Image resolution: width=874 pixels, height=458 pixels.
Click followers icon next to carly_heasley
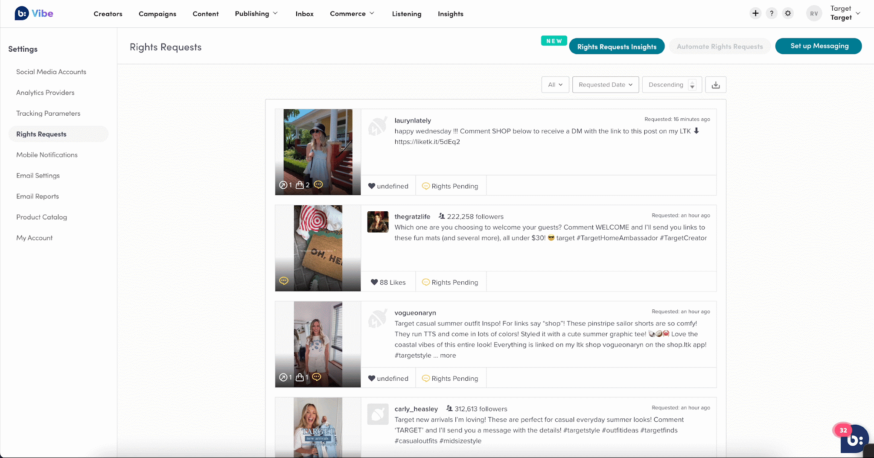449,408
